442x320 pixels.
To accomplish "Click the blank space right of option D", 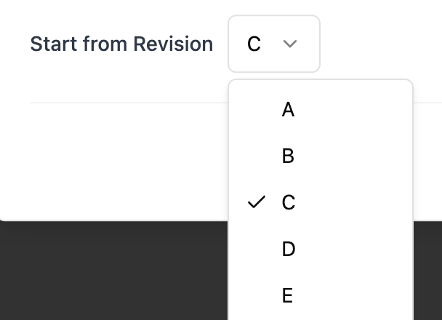I will [363, 249].
